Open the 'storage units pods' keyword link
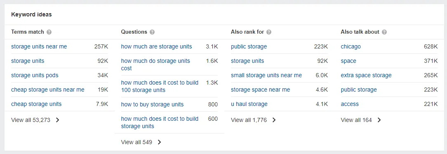 pyautogui.click(x=35, y=75)
